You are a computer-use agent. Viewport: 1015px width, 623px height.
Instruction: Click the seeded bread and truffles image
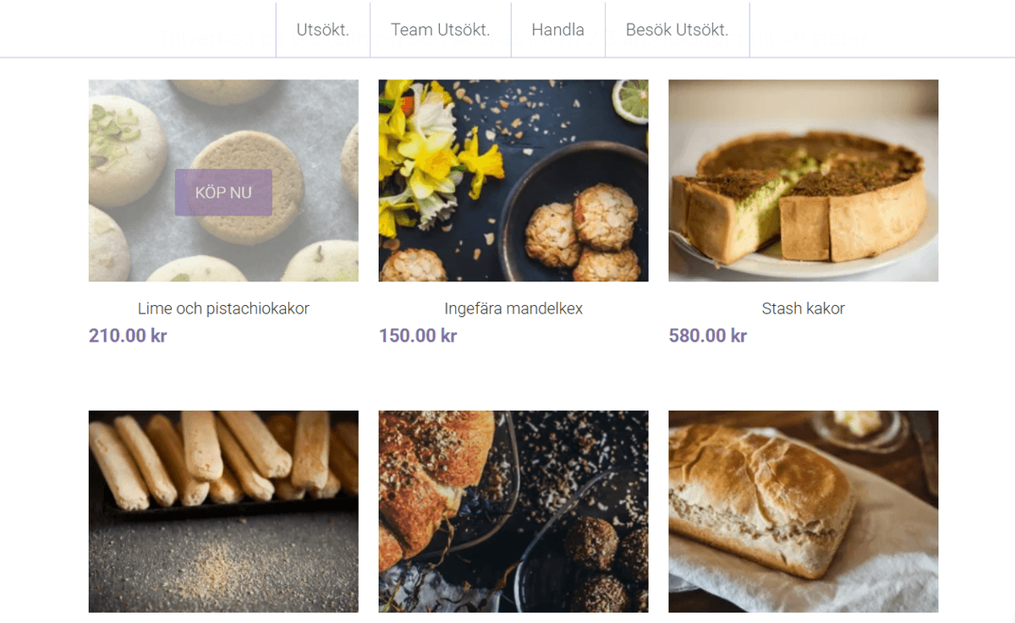513,511
